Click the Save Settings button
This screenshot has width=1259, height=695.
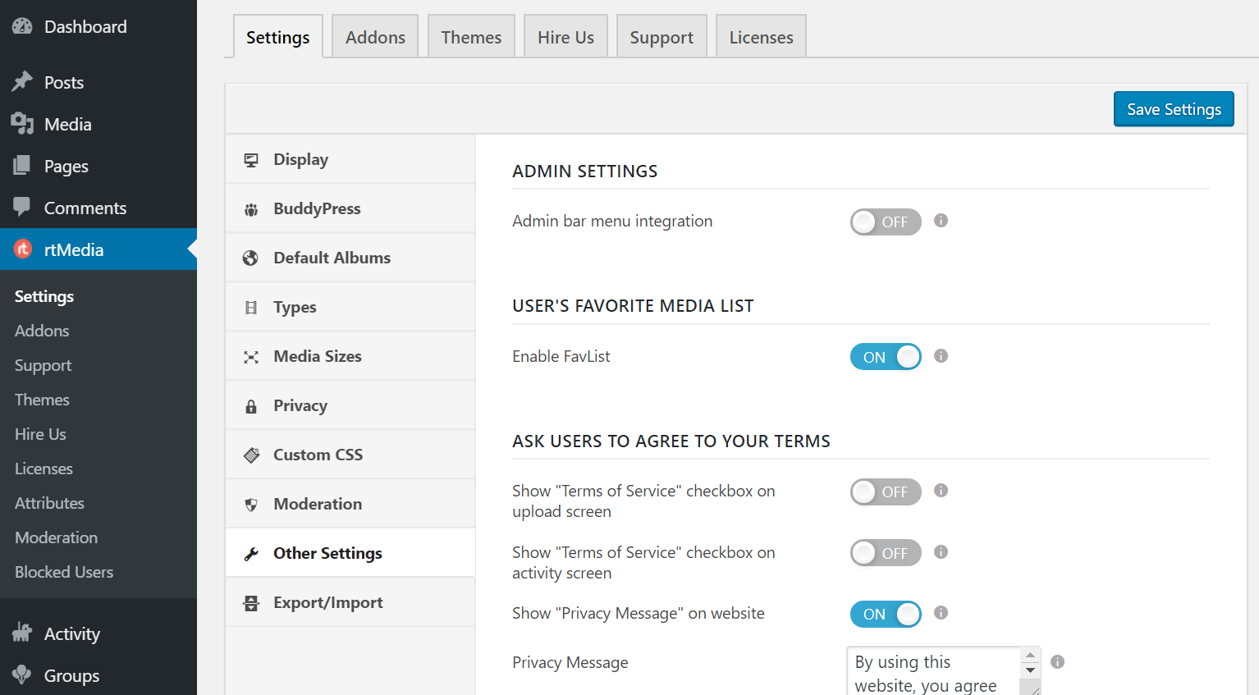(1173, 108)
